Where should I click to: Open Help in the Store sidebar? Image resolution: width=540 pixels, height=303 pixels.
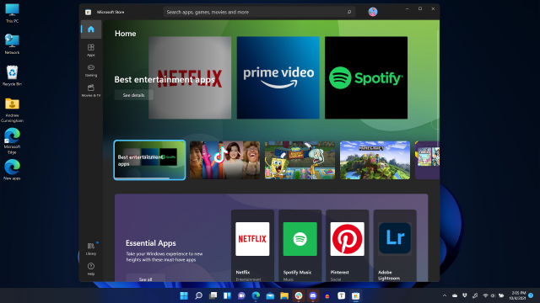(x=91, y=268)
